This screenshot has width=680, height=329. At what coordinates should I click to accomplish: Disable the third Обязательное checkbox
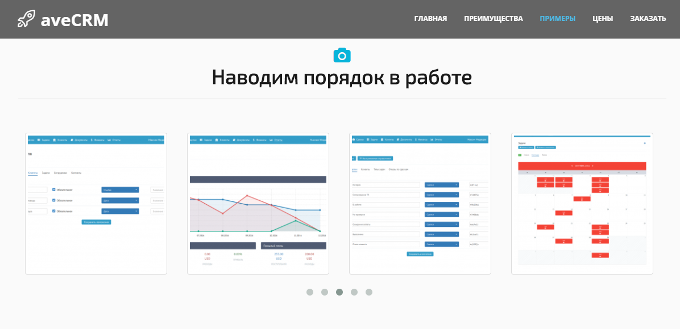[54, 212]
